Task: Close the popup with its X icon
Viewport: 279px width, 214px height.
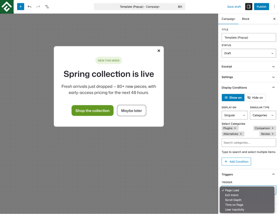Action: click(159, 51)
